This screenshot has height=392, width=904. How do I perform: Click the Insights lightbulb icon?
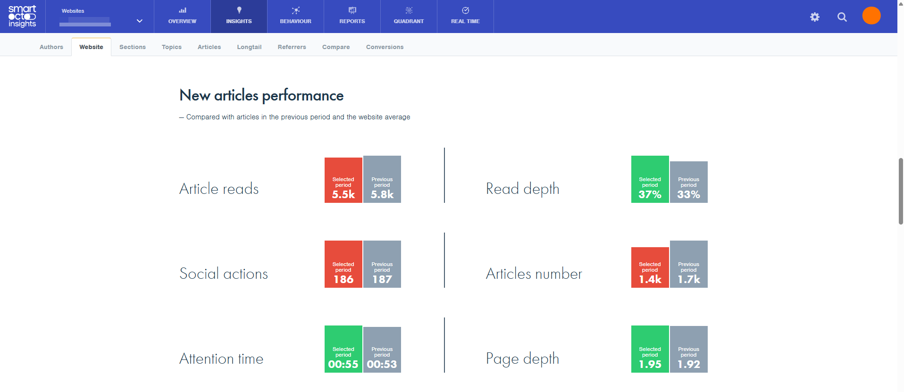click(x=239, y=10)
